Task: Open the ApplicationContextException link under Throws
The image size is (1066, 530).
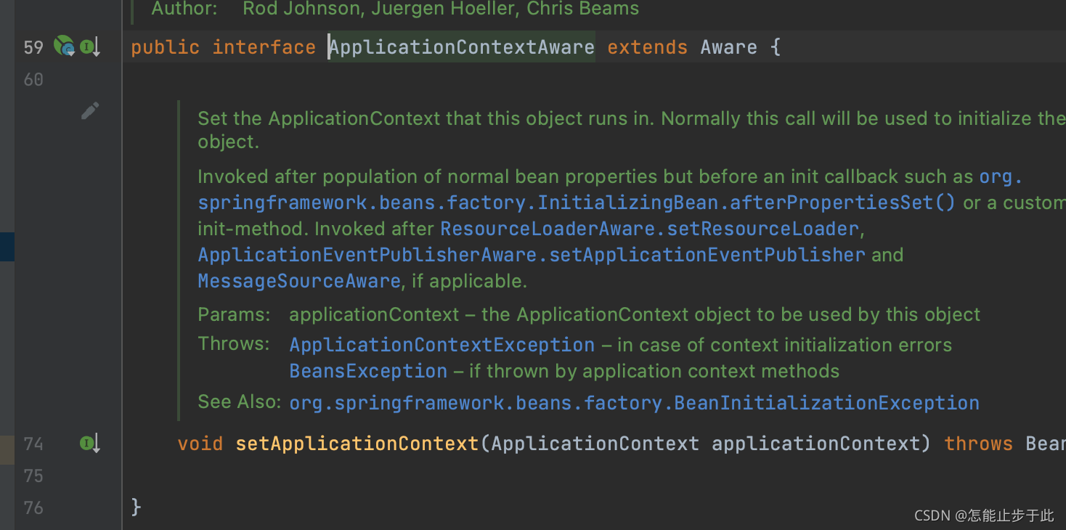Action: point(442,345)
